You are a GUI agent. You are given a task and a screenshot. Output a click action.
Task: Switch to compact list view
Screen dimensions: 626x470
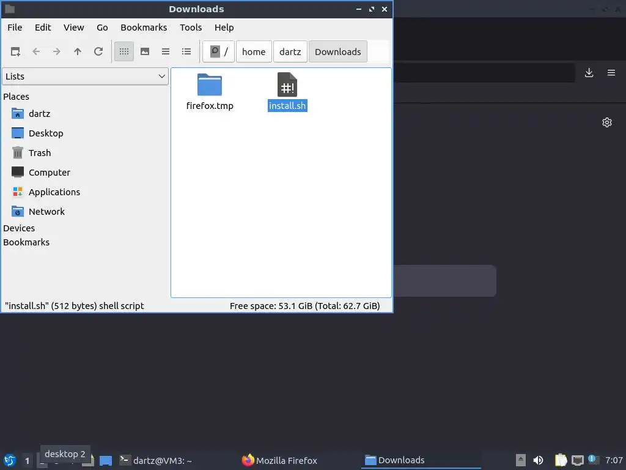166,51
